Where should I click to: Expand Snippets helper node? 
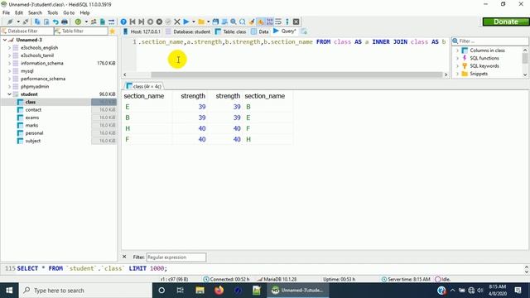click(x=458, y=74)
